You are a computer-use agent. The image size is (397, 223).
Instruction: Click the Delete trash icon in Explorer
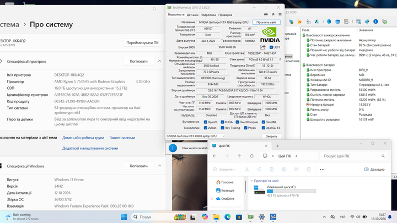(309, 170)
